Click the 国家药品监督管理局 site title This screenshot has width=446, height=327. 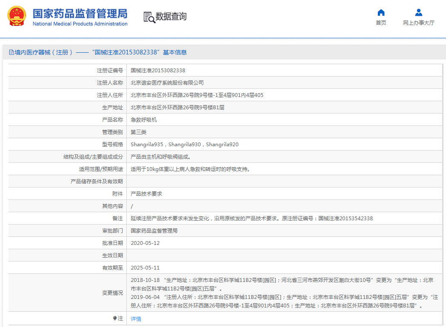coord(80,13)
